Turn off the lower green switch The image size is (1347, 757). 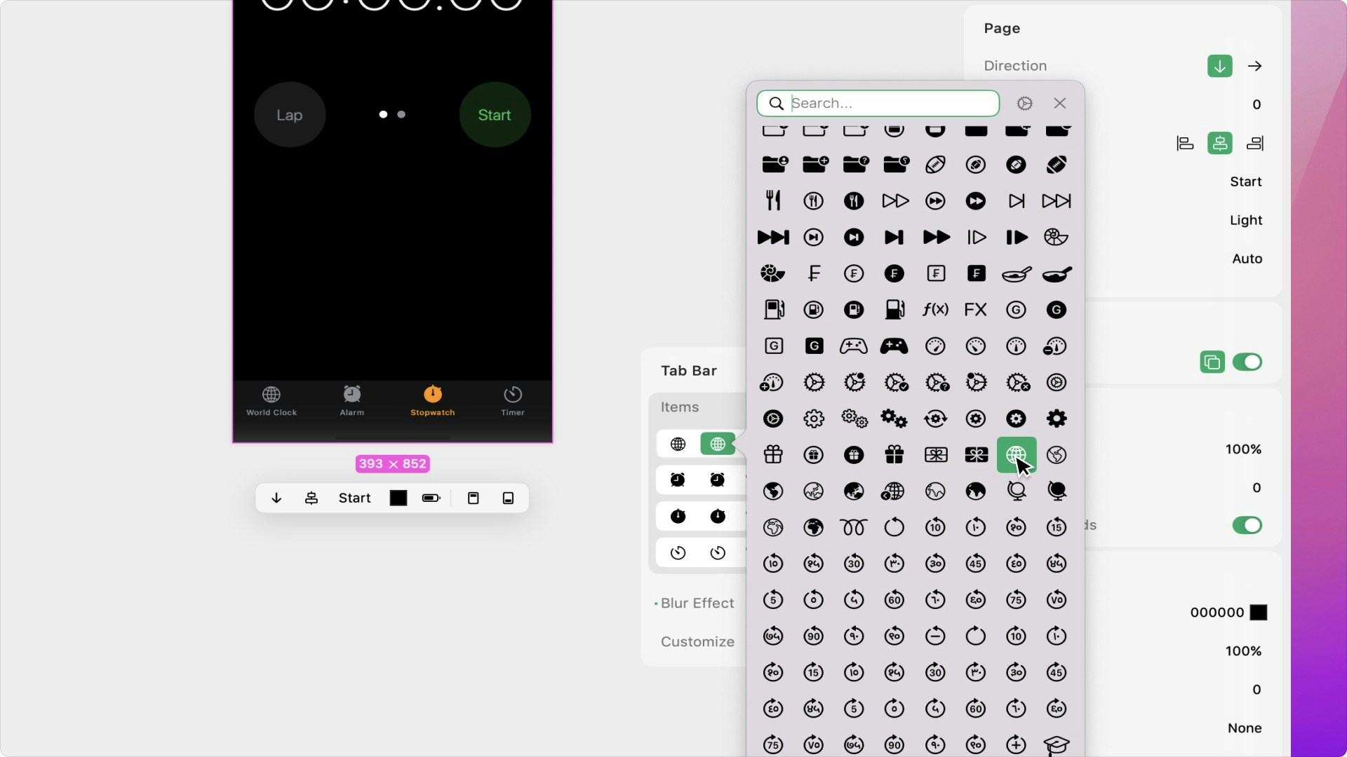[1247, 526]
